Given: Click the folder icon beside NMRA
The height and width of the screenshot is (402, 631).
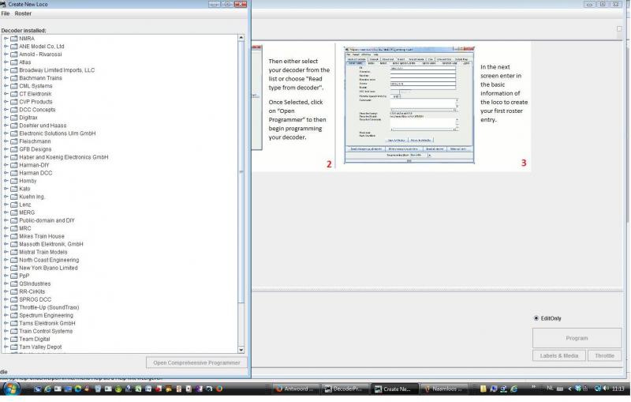Looking at the screenshot, I should 14,39.
